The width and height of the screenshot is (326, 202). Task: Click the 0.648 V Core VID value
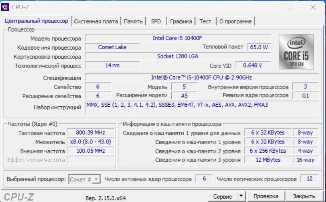[252, 65]
